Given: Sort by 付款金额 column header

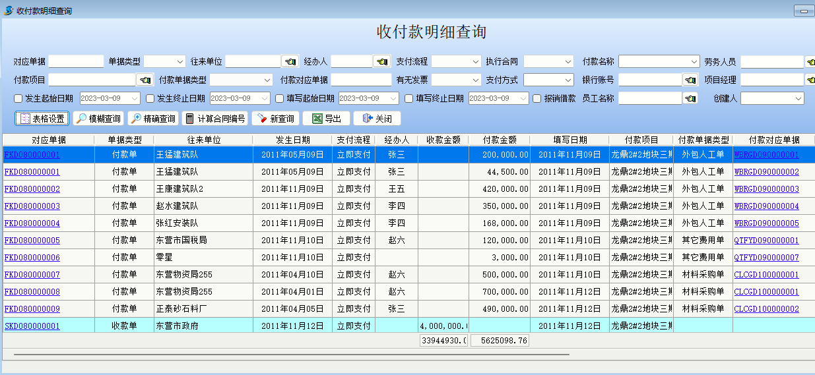Looking at the screenshot, I should tap(499, 140).
